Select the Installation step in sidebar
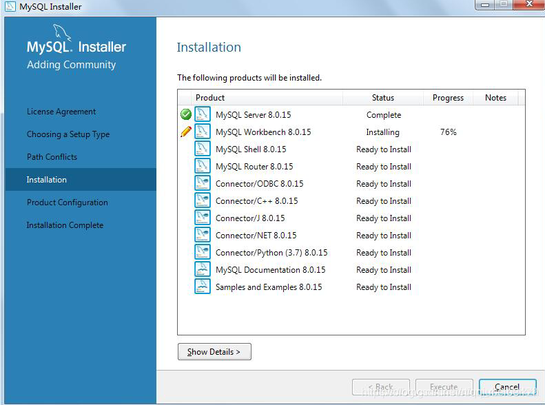 click(81, 180)
